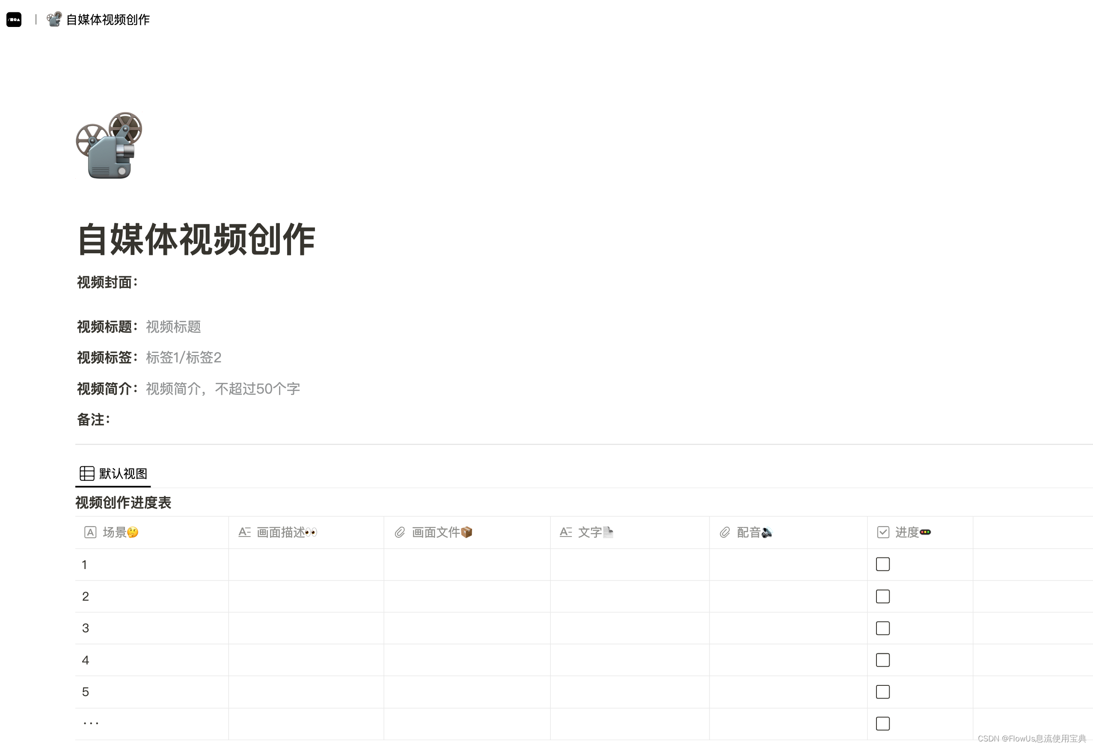The height and width of the screenshot is (747, 1093).
Task: Click the paperclip icon beside 配音
Action: click(725, 532)
